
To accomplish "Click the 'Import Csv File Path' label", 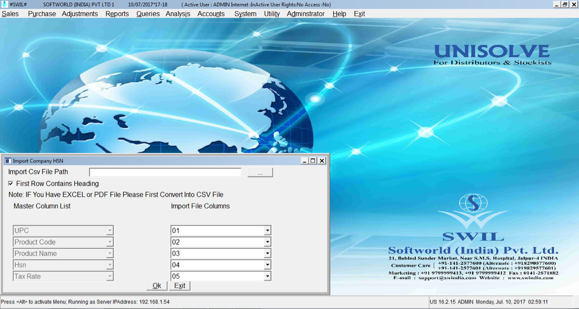I will 38,172.
